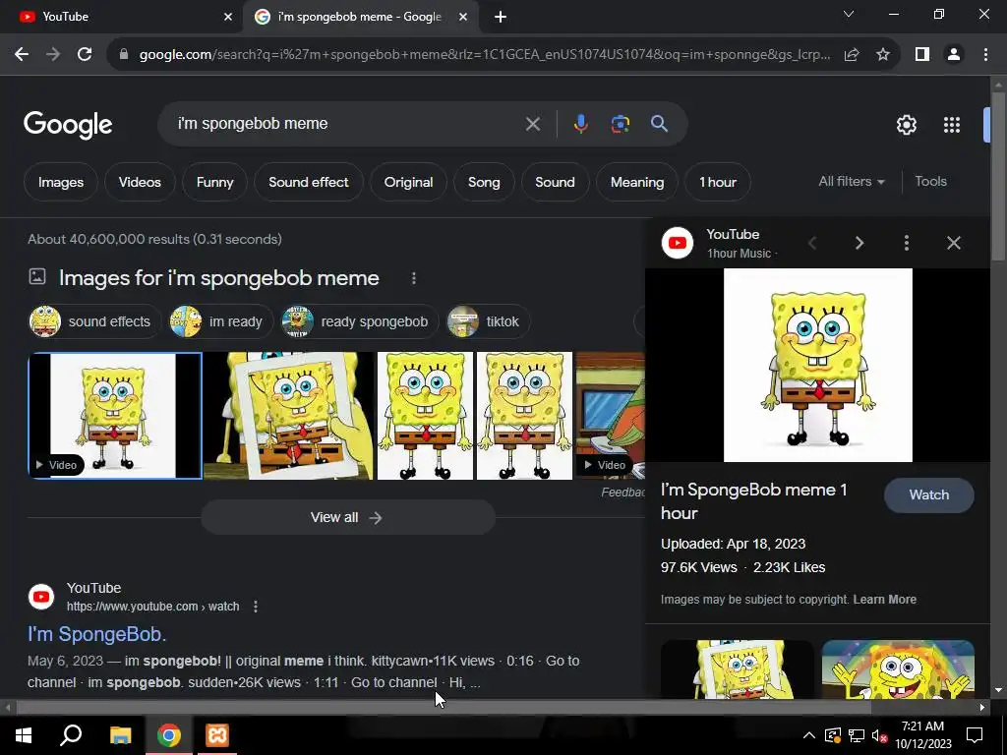Click horizontal scrollbar at page bottom

[x=444, y=708]
